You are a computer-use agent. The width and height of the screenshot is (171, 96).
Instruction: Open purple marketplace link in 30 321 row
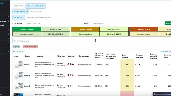pyautogui.click(x=68, y=86)
